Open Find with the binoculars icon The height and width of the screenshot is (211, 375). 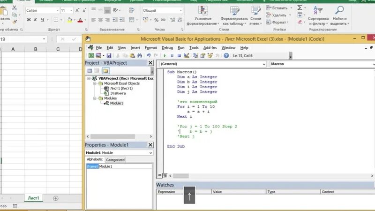pyautogui.click(x=139, y=55)
